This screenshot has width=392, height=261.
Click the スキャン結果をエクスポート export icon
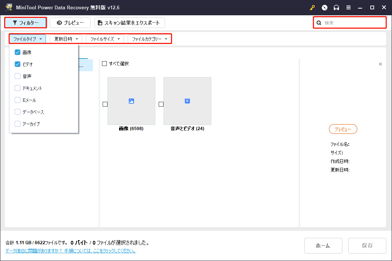pyautogui.click(x=100, y=23)
